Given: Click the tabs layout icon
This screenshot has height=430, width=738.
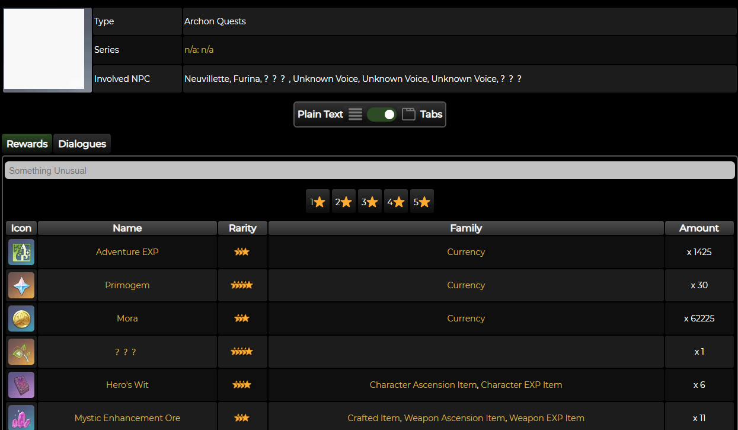Looking at the screenshot, I should tap(408, 114).
